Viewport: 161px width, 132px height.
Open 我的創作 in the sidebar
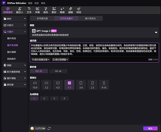(x=11, y=59)
